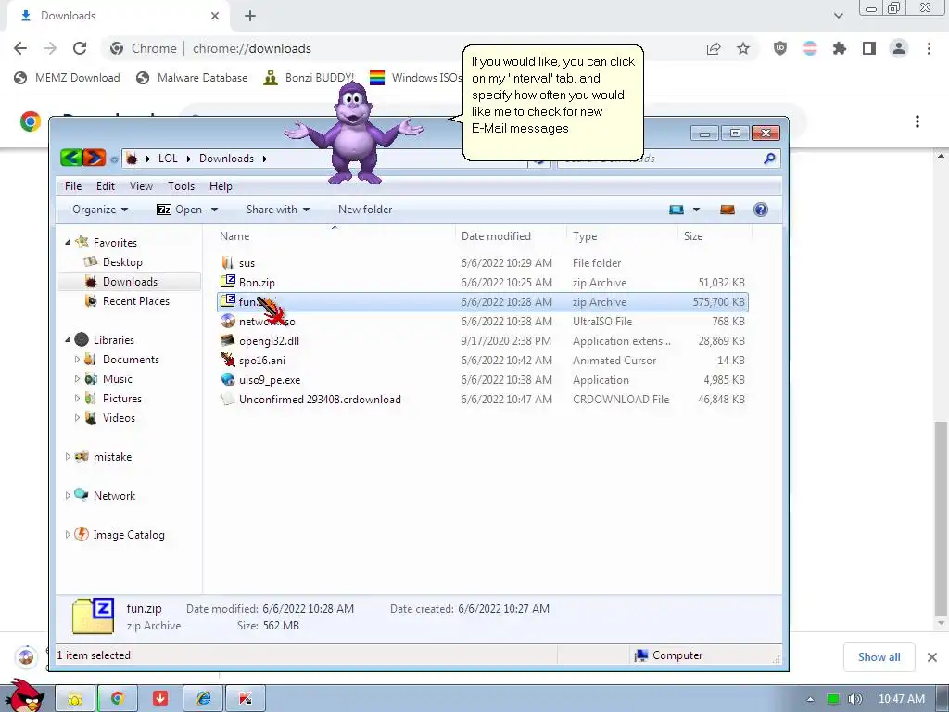The width and height of the screenshot is (949, 712).
Task: Open the Bonzi BUDDY! bookmark
Action: [x=310, y=78]
